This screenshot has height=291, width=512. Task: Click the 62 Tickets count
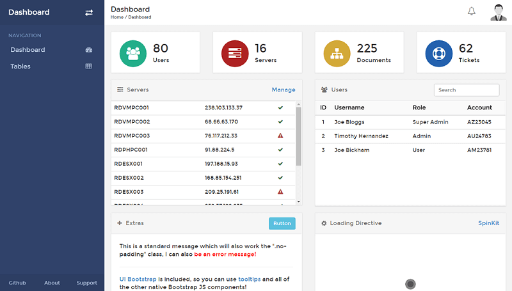(x=466, y=48)
